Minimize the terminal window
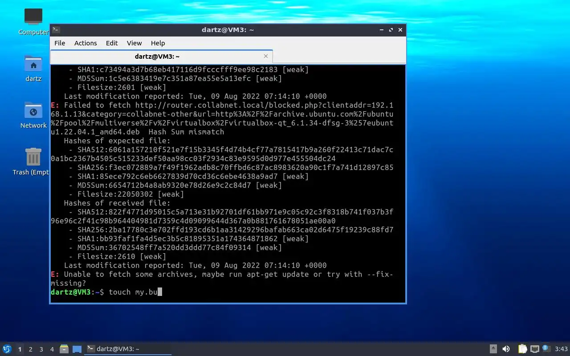 click(382, 30)
